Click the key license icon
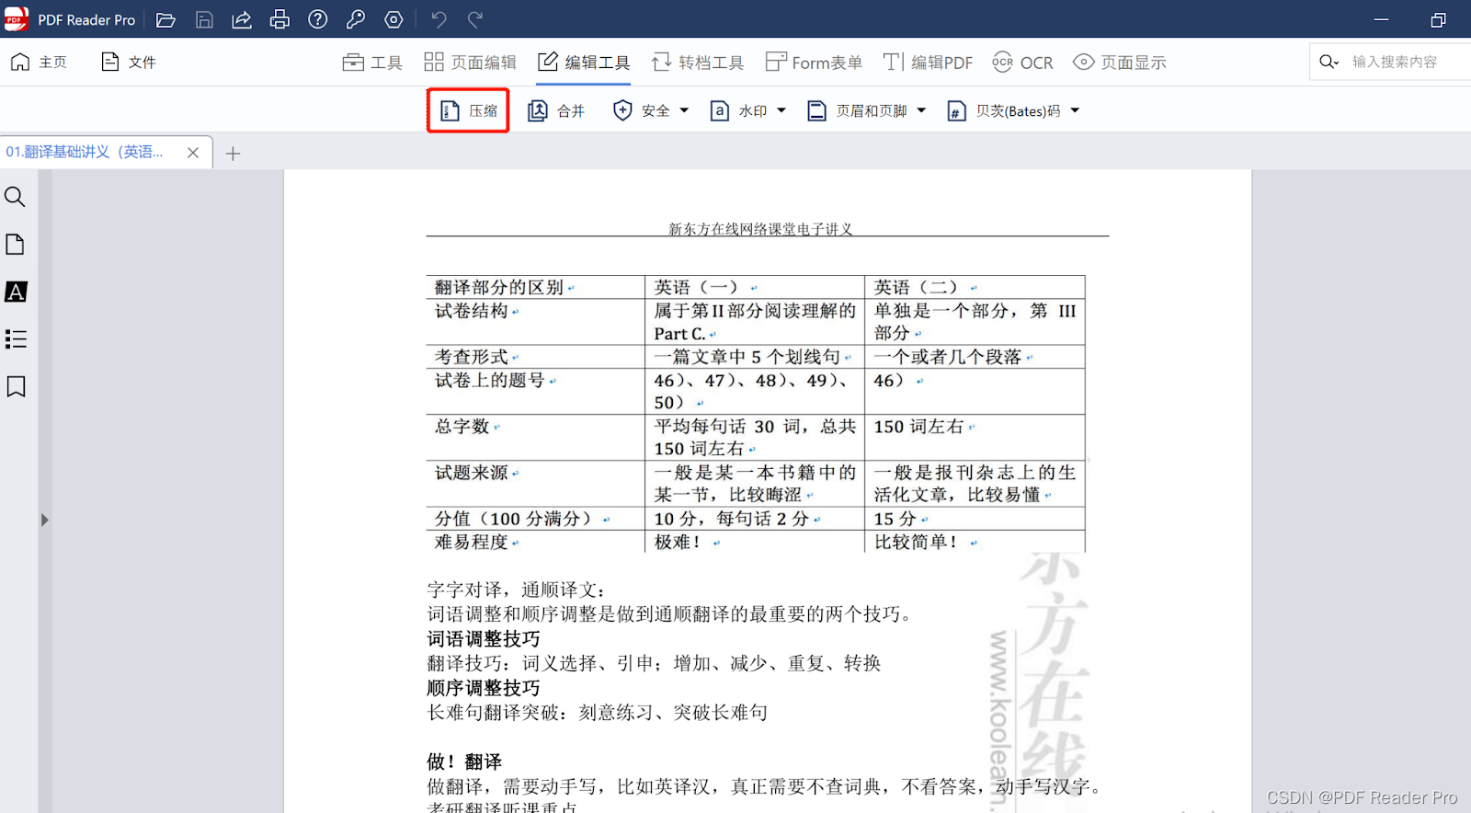1471x813 pixels. point(356,19)
